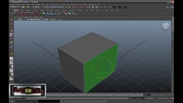Open the viewport Shading menu

tap(20, 17)
